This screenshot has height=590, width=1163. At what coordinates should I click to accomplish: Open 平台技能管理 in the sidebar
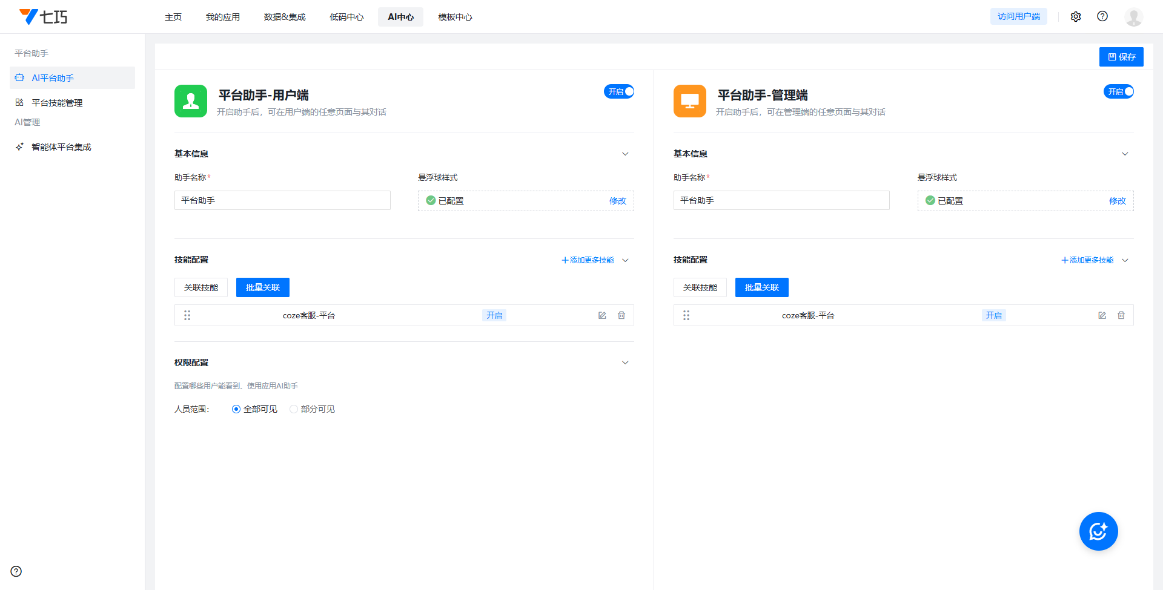(57, 103)
